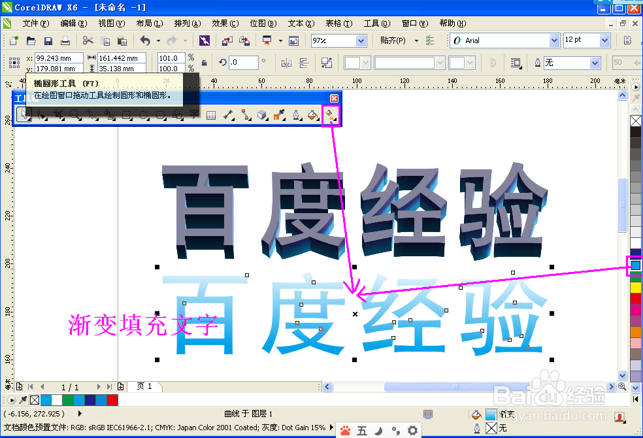Open the 效果 menu

[x=225, y=22]
